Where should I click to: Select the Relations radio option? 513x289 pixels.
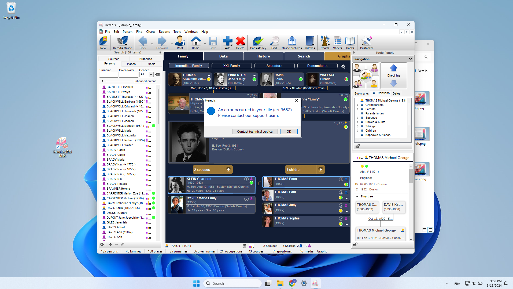point(374,93)
